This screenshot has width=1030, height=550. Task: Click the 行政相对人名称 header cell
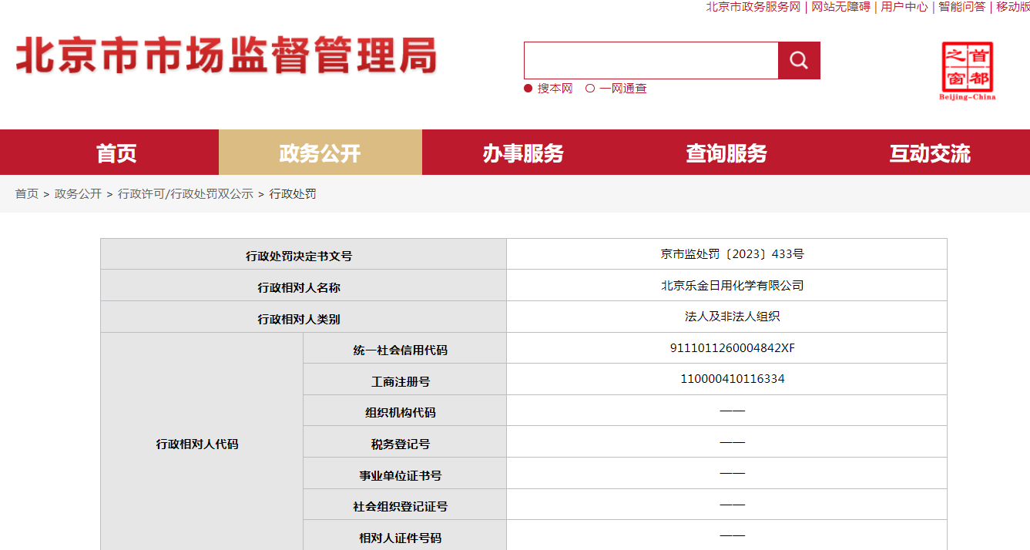pos(304,286)
